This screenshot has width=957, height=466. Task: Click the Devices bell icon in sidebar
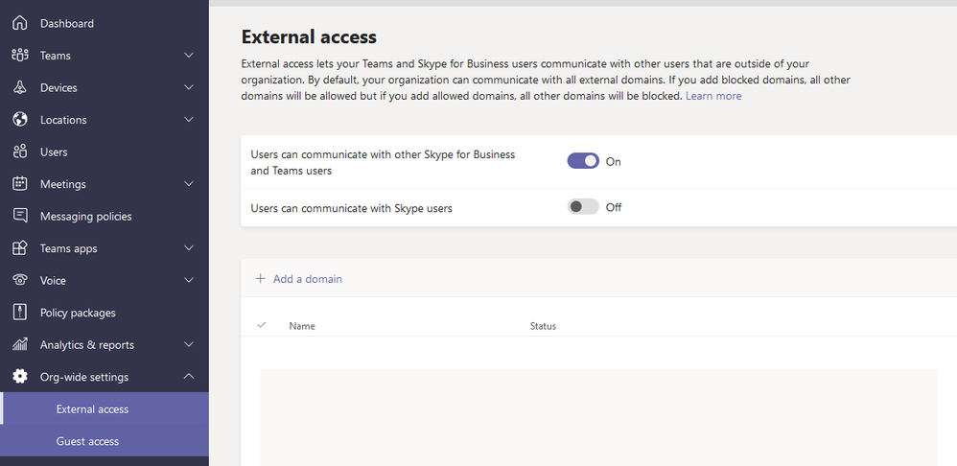(19, 87)
